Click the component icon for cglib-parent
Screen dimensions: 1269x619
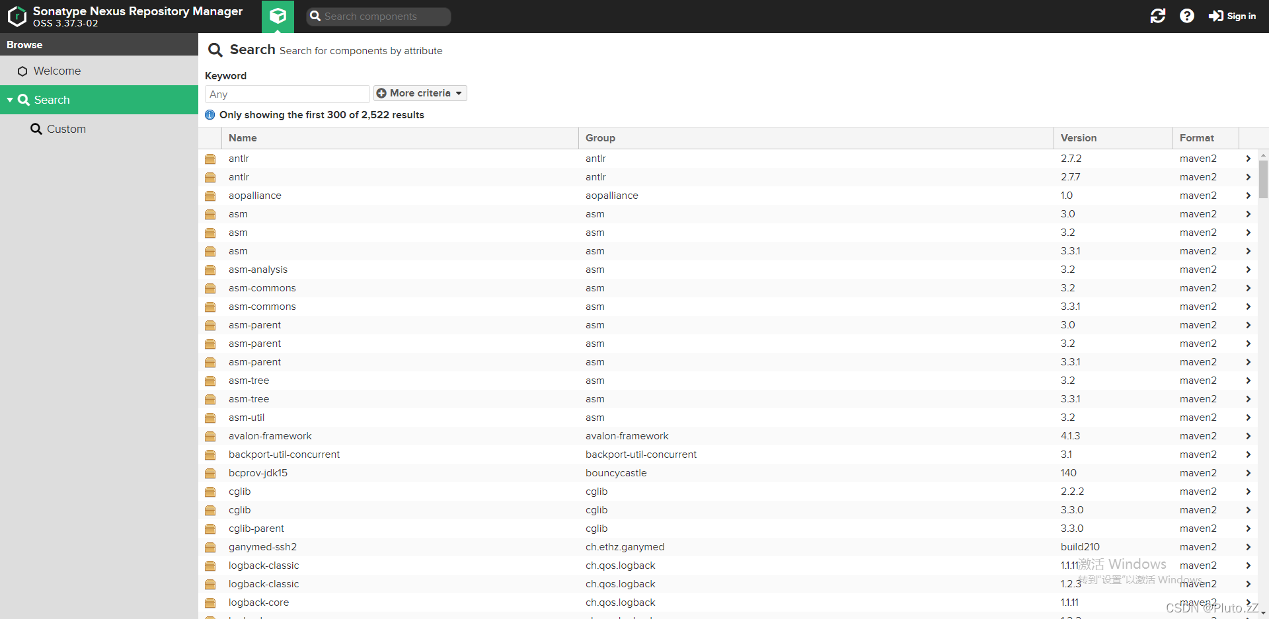(210, 529)
